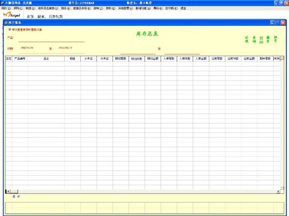
Task: Click the 品名 column header
Action: coord(46,58)
